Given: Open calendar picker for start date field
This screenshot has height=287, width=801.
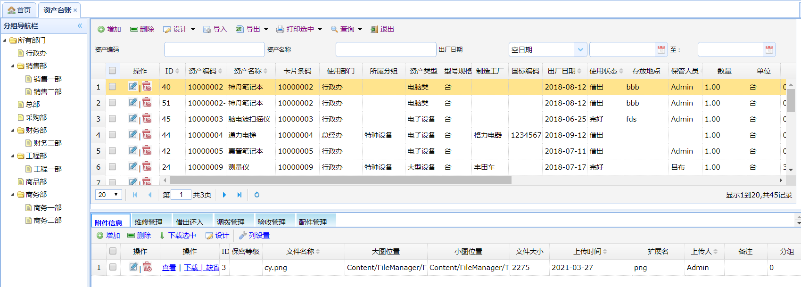Looking at the screenshot, I should tap(661, 49).
